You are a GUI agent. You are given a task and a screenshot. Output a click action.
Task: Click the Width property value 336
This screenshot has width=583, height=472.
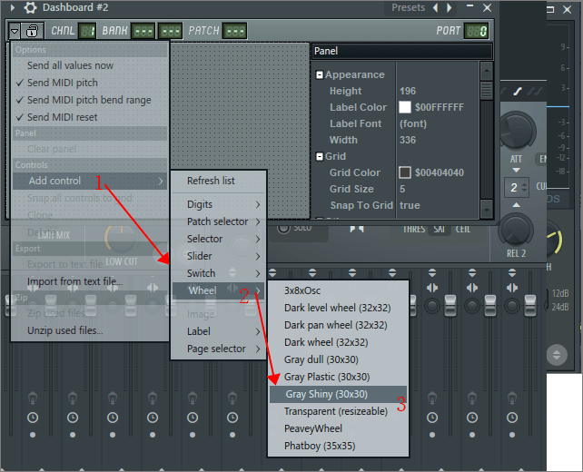(408, 140)
